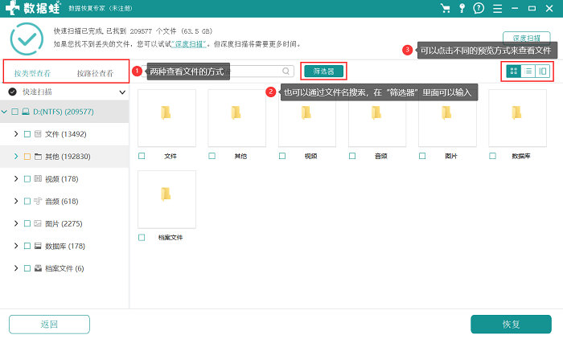Click the 文件 document icon in tree

point(38,134)
